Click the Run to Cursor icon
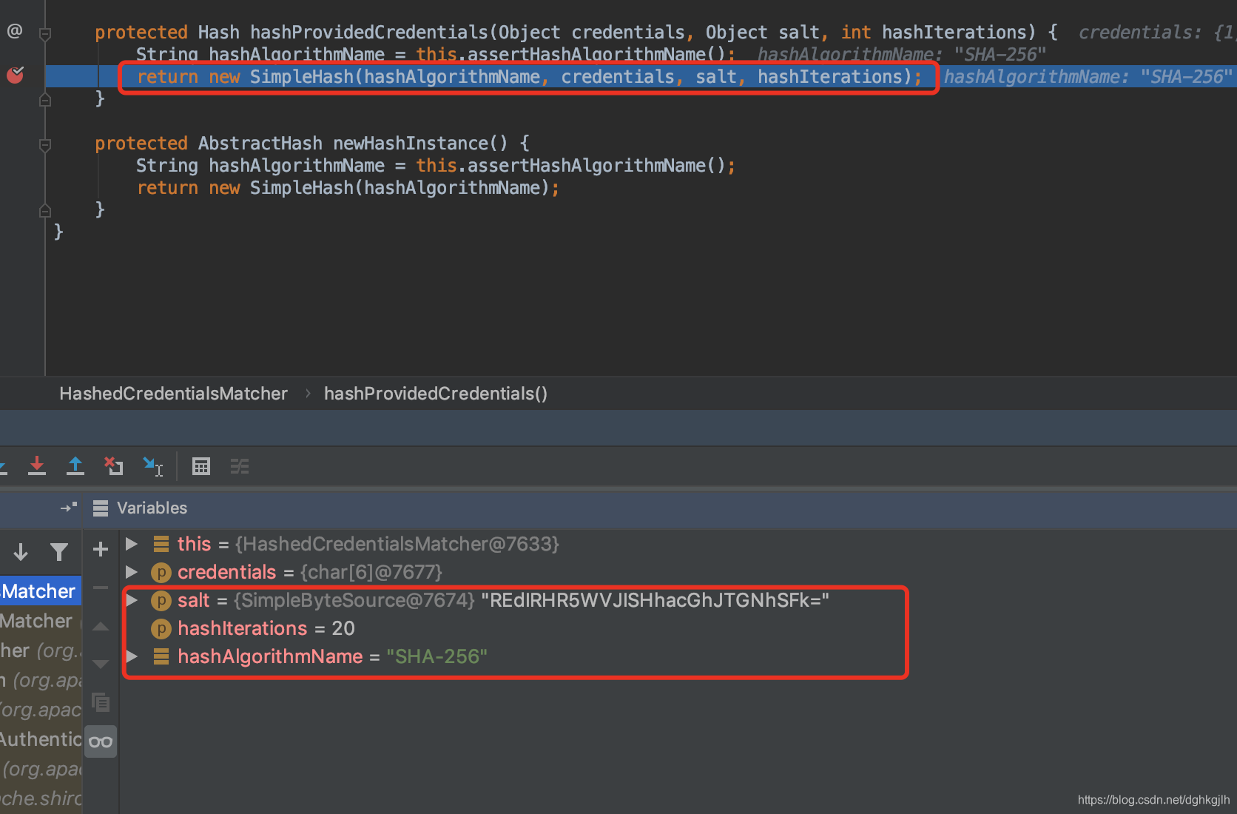The height and width of the screenshot is (814, 1237). point(153,466)
